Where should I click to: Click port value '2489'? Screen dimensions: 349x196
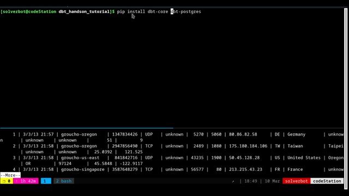198,146
